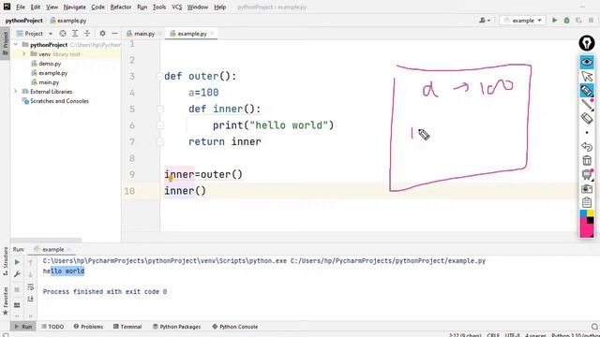Toggle soft-wrap in Run console
This screenshot has height=337, width=600.
pyautogui.click(x=31, y=287)
